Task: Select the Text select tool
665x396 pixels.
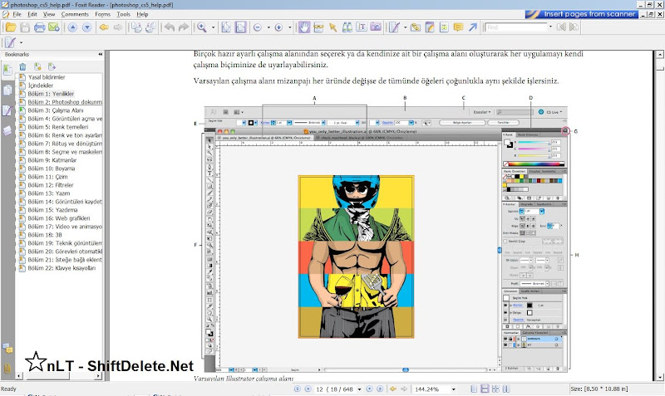Action: click(362, 27)
